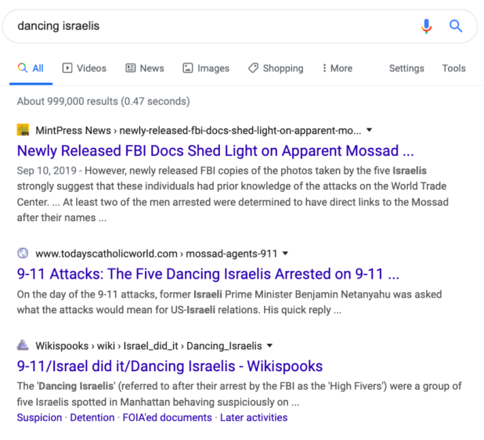This screenshot has width=484, height=440.
Task: Click the MintPress News favicon
Action: (x=23, y=130)
